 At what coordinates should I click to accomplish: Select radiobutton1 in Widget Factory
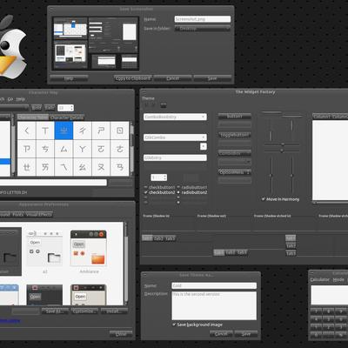192,187
